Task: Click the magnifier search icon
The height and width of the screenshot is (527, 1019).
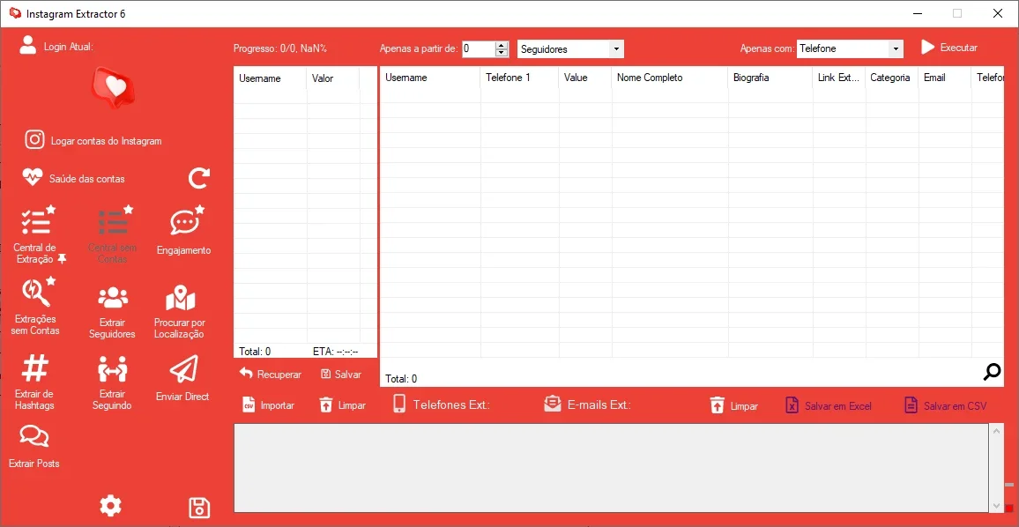Action: (993, 372)
